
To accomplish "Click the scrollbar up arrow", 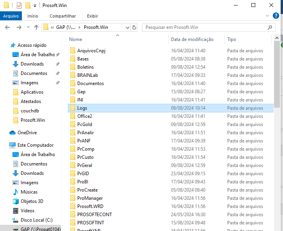I will [x=277, y=38].
